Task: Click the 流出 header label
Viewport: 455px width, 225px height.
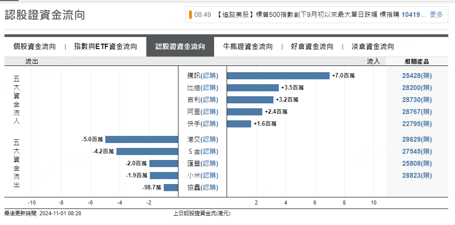Action: point(32,61)
